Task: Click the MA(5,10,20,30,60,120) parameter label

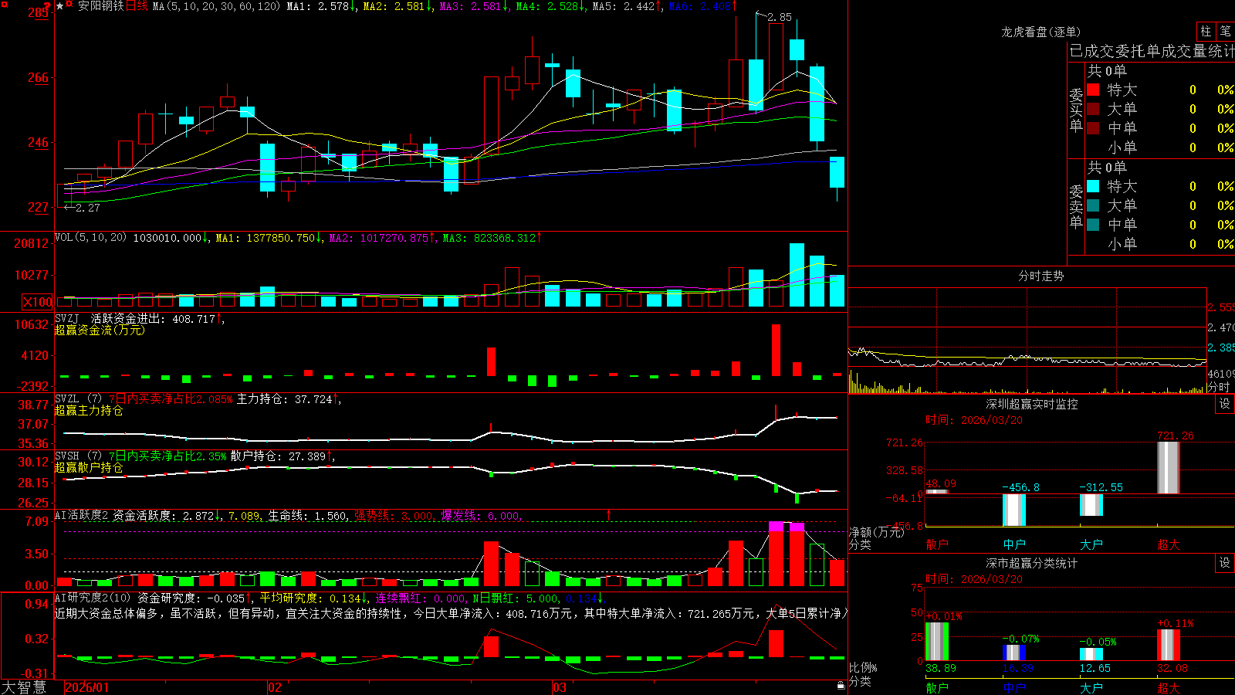Action: 216,6
